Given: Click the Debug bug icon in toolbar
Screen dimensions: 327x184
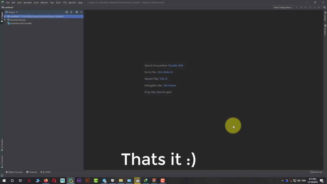Looking at the screenshot, I should pyautogui.click(x=301, y=7).
